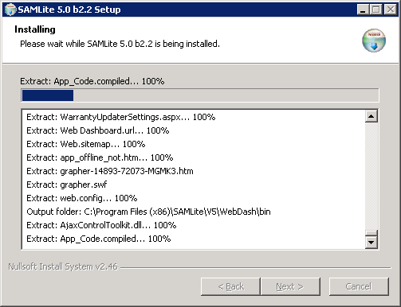The image size is (401, 307).
Task: Close the SAMLite Setup window
Action: pos(391,10)
